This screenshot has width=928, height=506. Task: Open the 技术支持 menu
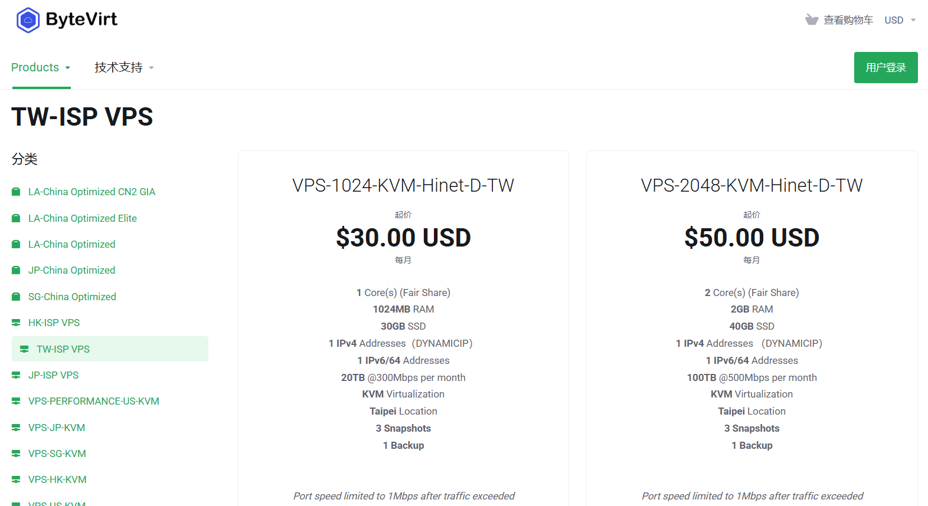117,67
